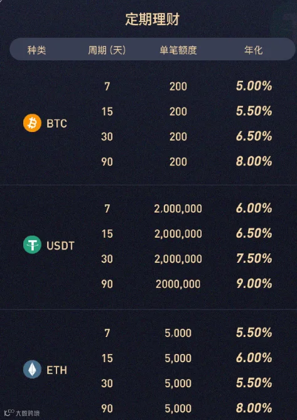Image resolution: width=297 pixels, height=420 pixels.
Task: Click the green Tether USDT icon
Action: pyautogui.click(x=32, y=245)
